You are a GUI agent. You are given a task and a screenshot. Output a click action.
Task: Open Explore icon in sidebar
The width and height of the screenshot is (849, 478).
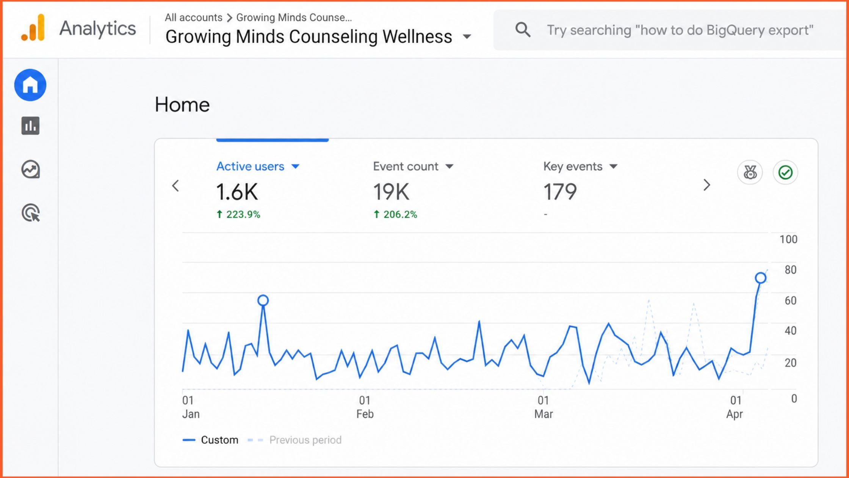click(30, 169)
